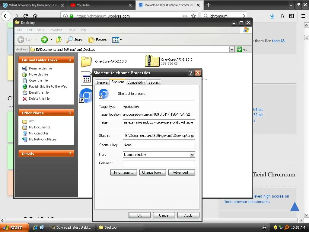Open Search in the Desktop window toolbar

(x=75, y=40)
